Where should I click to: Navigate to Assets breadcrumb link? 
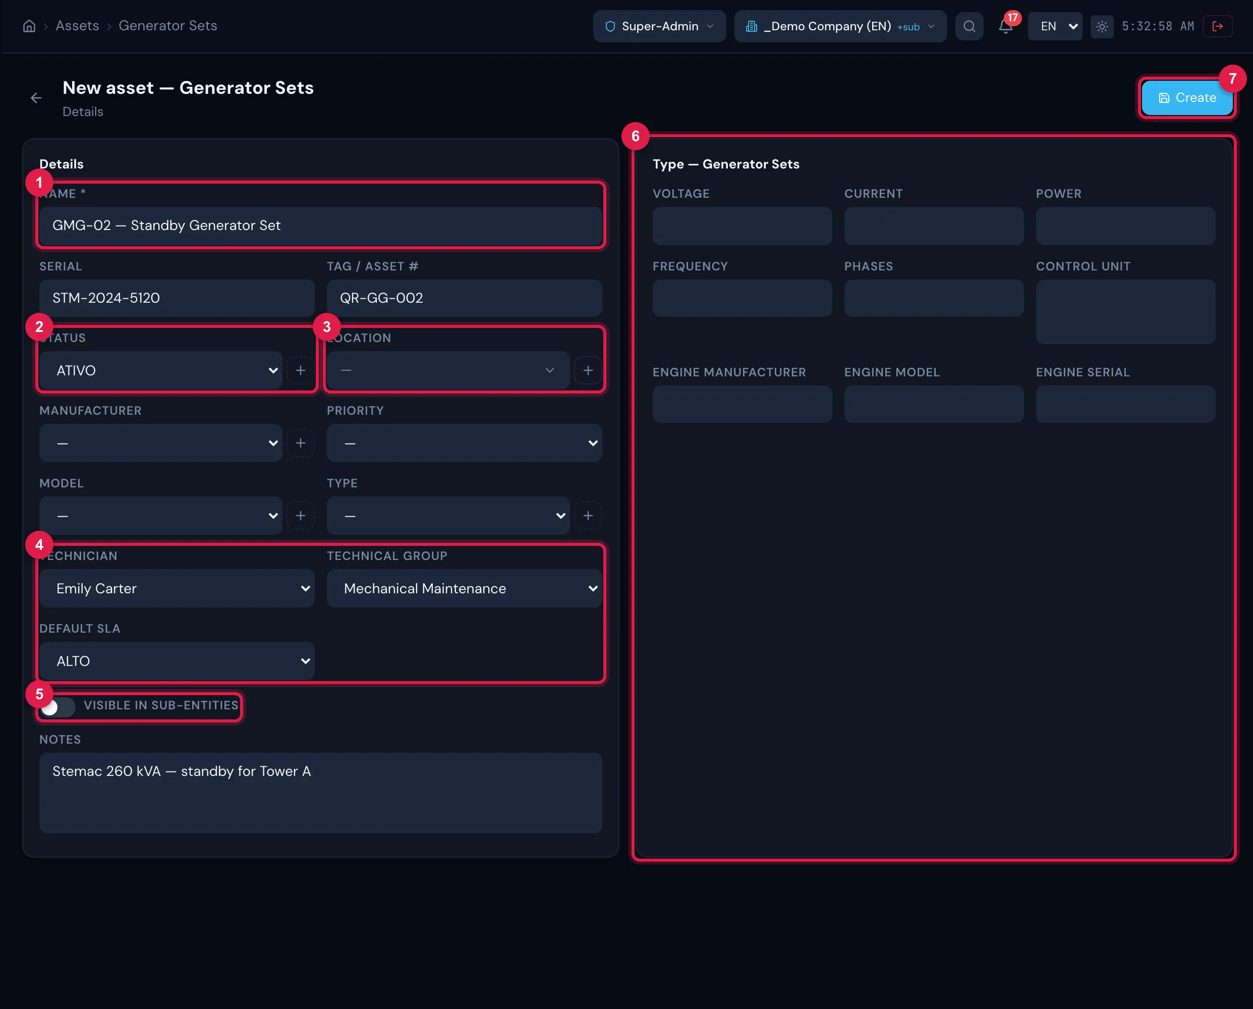(77, 26)
